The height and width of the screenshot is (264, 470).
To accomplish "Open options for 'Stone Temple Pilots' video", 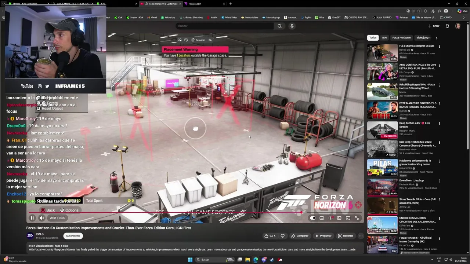I will tap(439, 200).
